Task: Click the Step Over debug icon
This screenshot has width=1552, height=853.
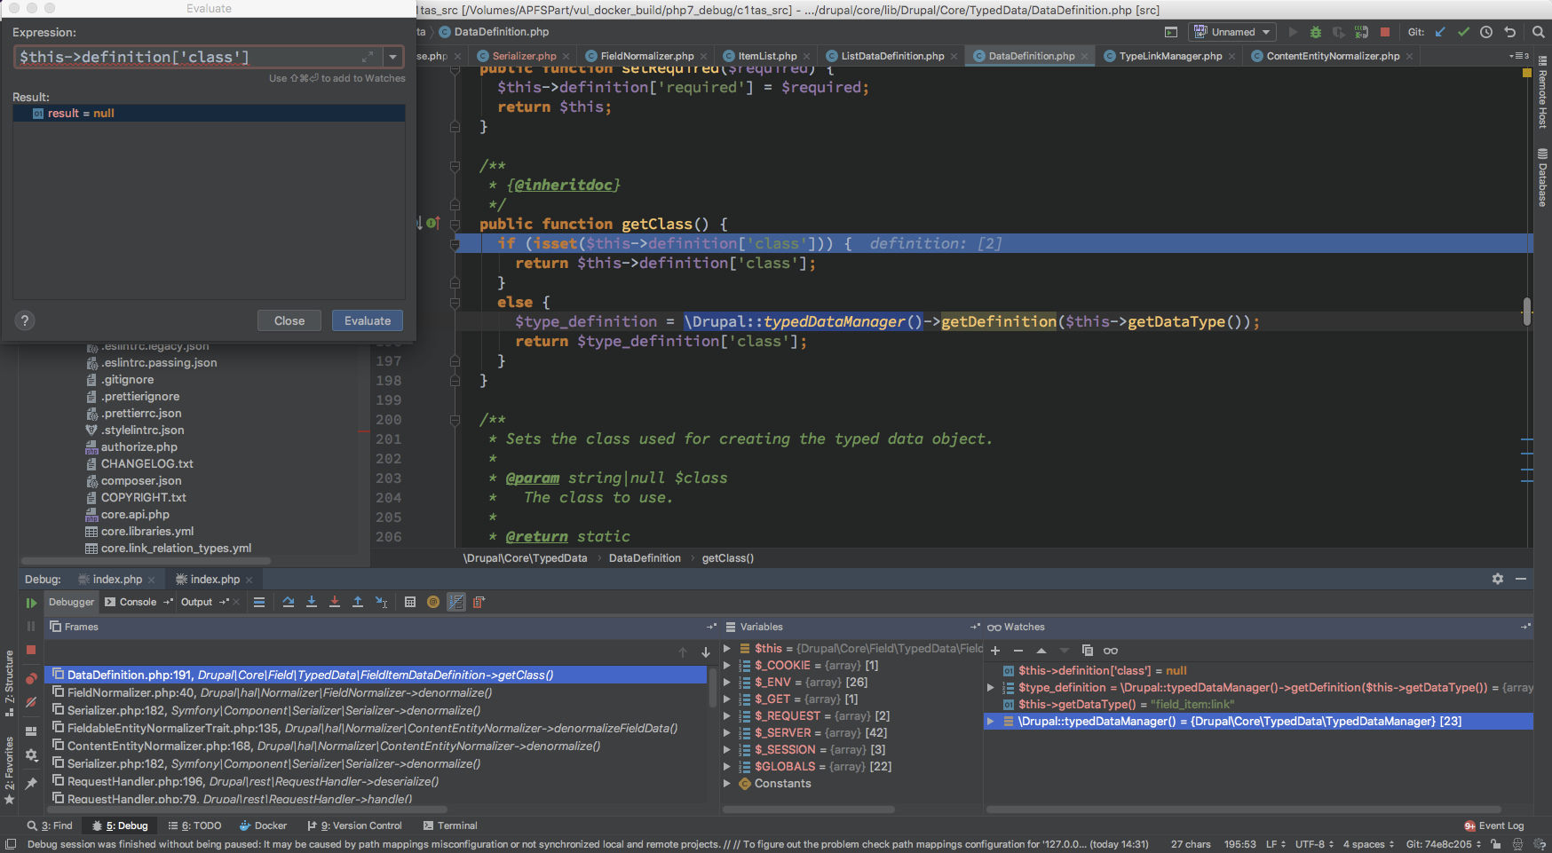Action: (289, 602)
